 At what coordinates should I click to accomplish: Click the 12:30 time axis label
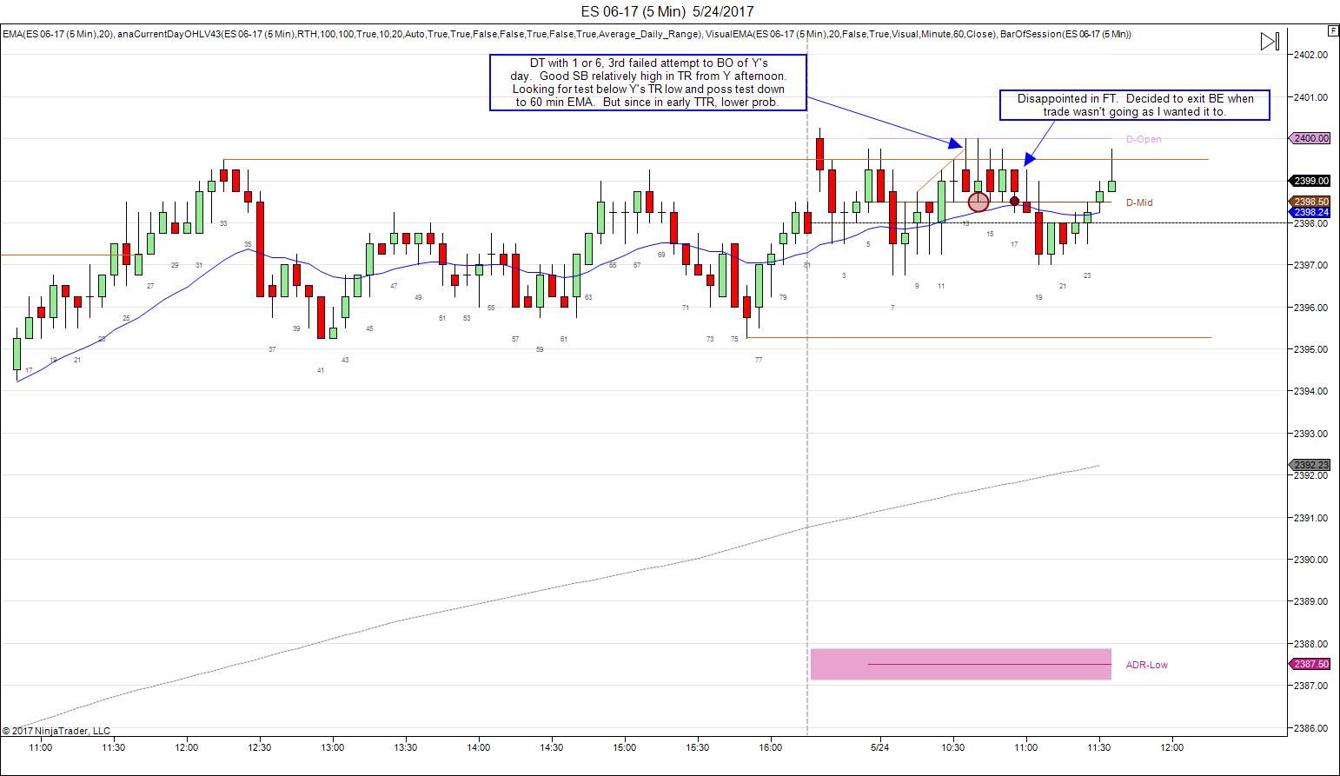(259, 747)
